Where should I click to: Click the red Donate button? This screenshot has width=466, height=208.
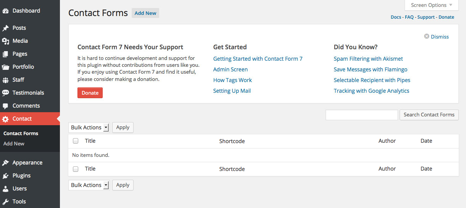90,93
